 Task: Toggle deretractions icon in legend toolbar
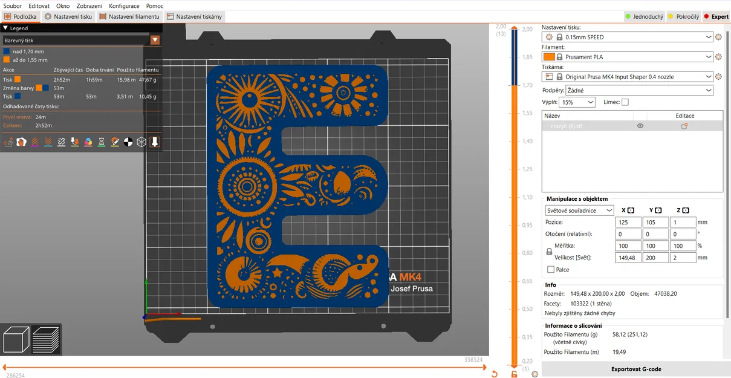click(48, 142)
